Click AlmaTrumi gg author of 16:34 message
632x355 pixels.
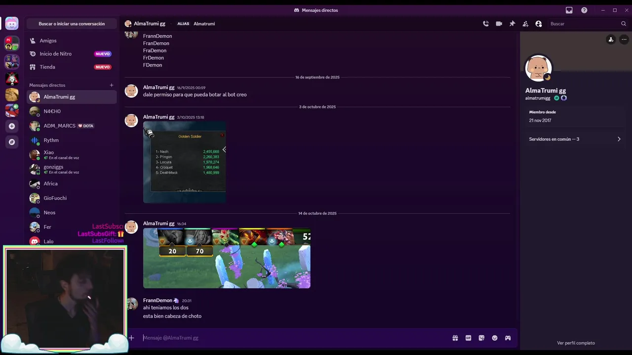click(x=158, y=223)
